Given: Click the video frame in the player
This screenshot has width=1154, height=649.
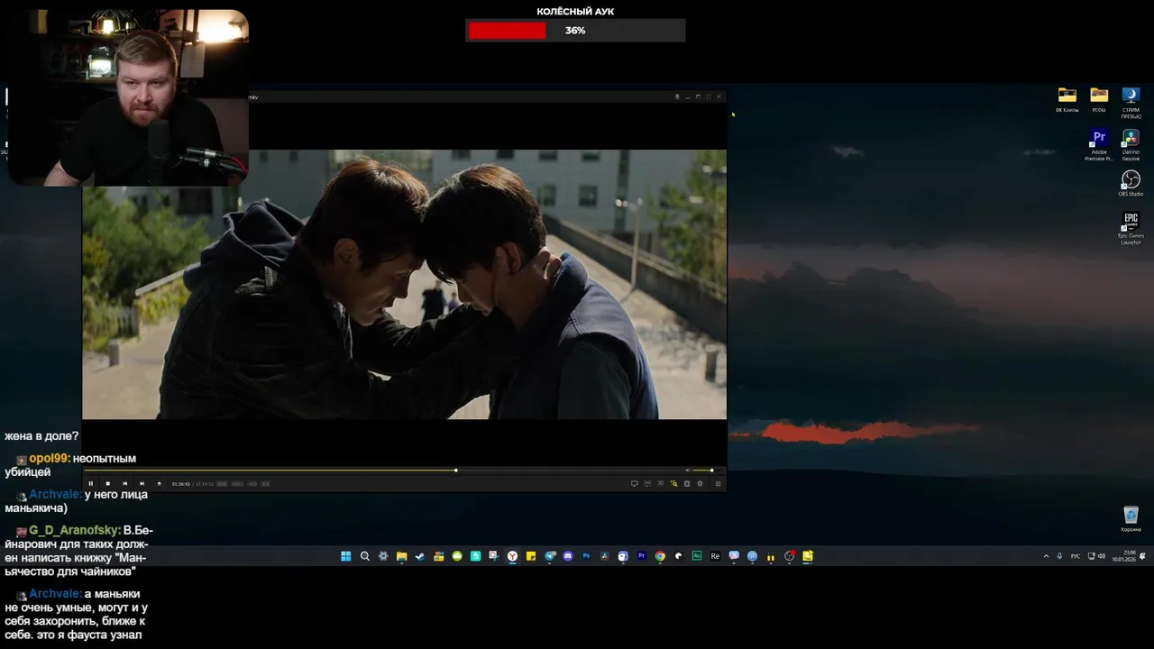Looking at the screenshot, I should (x=404, y=284).
